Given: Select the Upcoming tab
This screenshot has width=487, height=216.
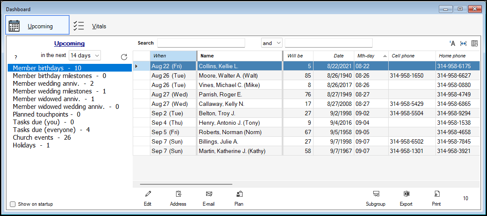Looking at the screenshot, I should (37, 25).
